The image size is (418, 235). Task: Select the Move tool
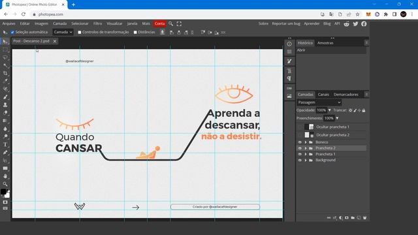pyautogui.click(x=5, y=42)
